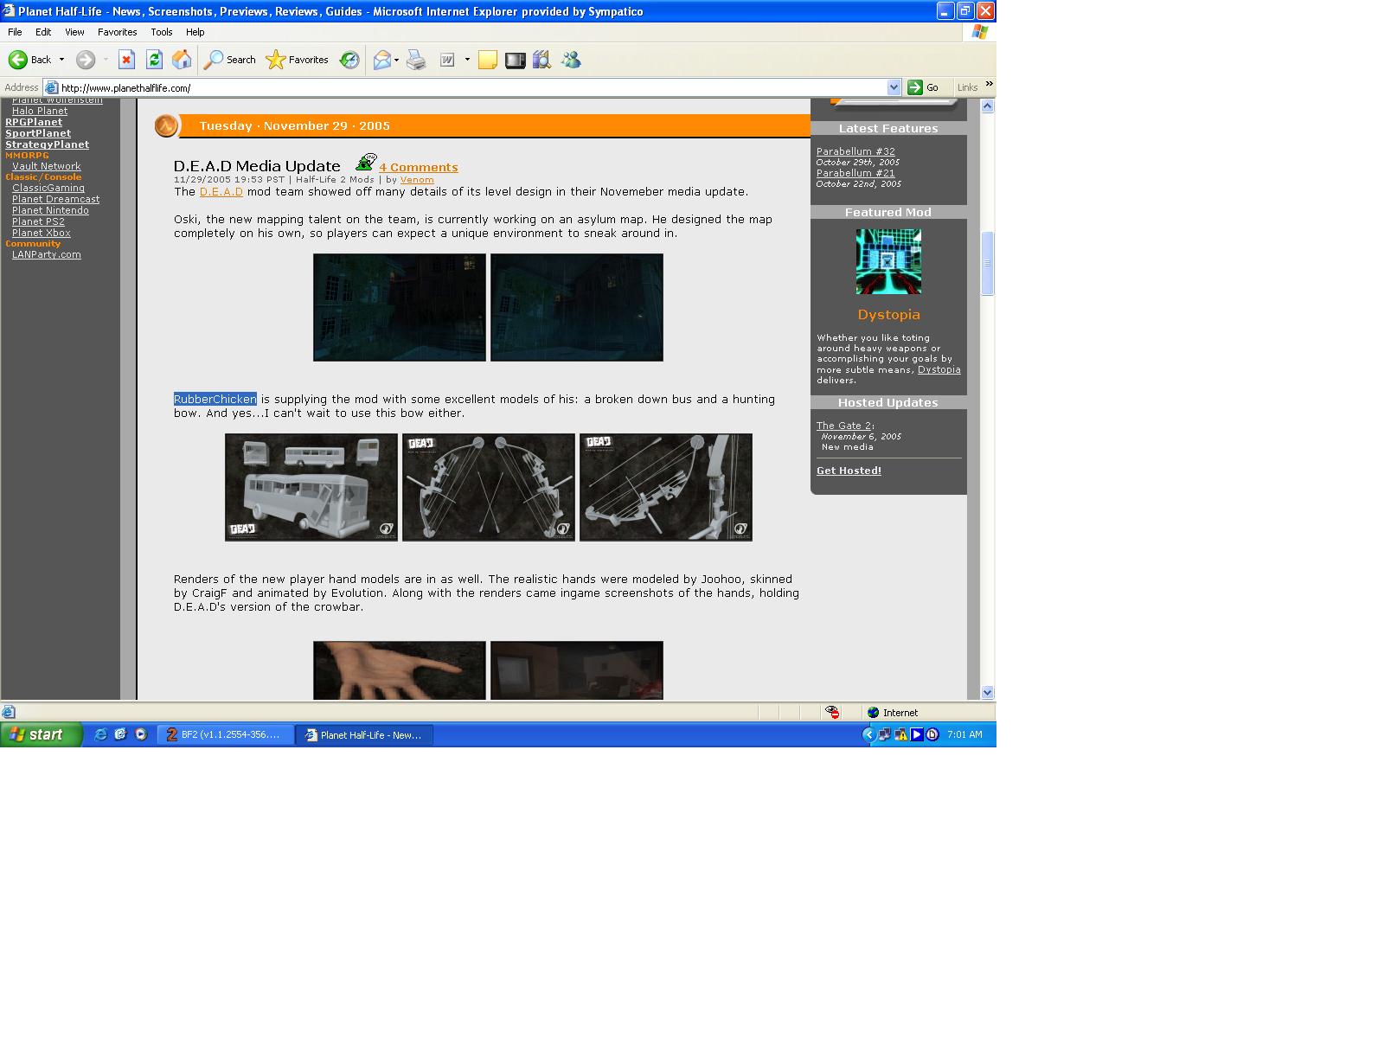The height and width of the screenshot is (1038, 1384).
Task: Click the Windows flag throbber logo
Action: [x=979, y=32]
